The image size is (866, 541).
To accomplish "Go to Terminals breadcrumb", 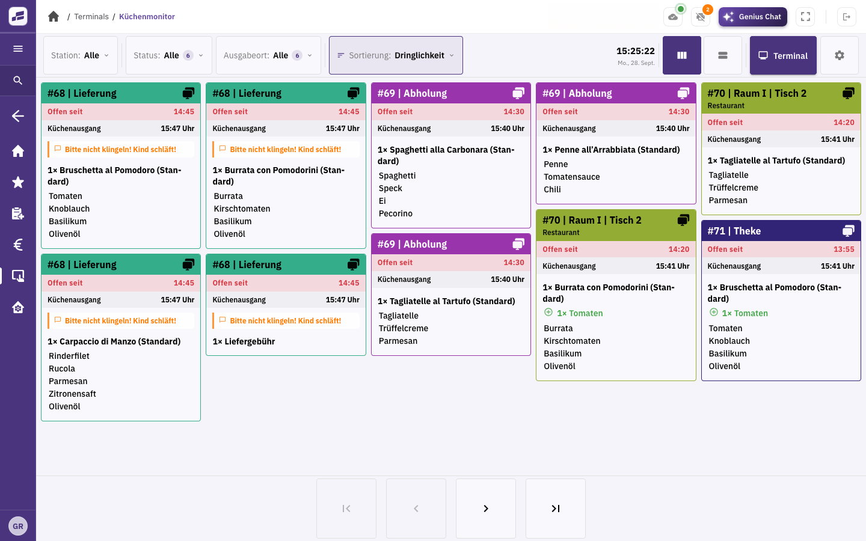I will click(91, 17).
